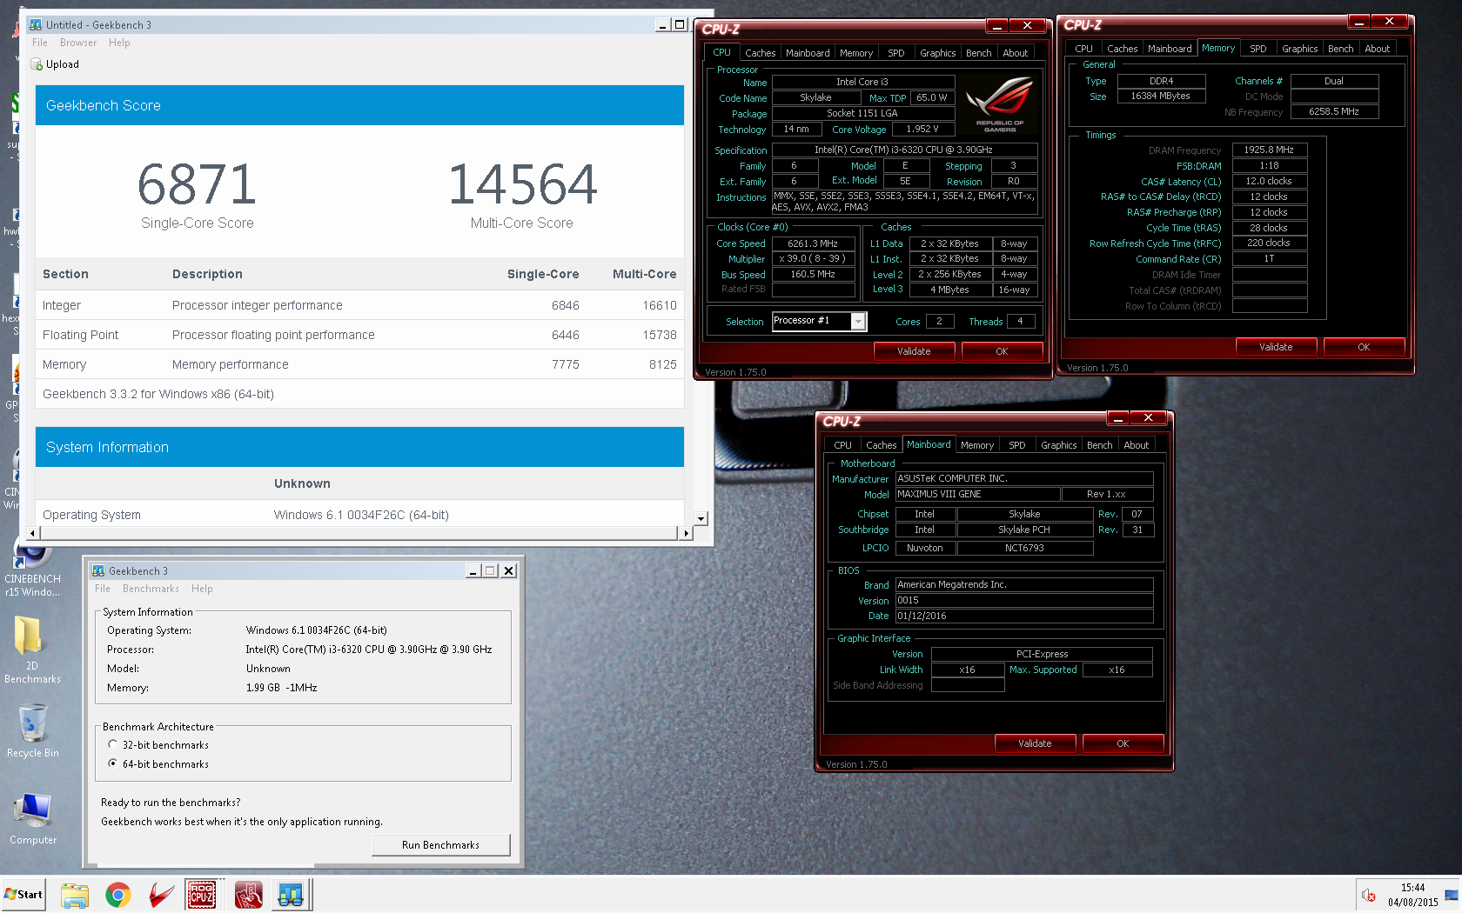The height and width of the screenshot is (913, 1462).
Task: Switch to Geekbench taskbar icon
Action: tap(291, 895)
